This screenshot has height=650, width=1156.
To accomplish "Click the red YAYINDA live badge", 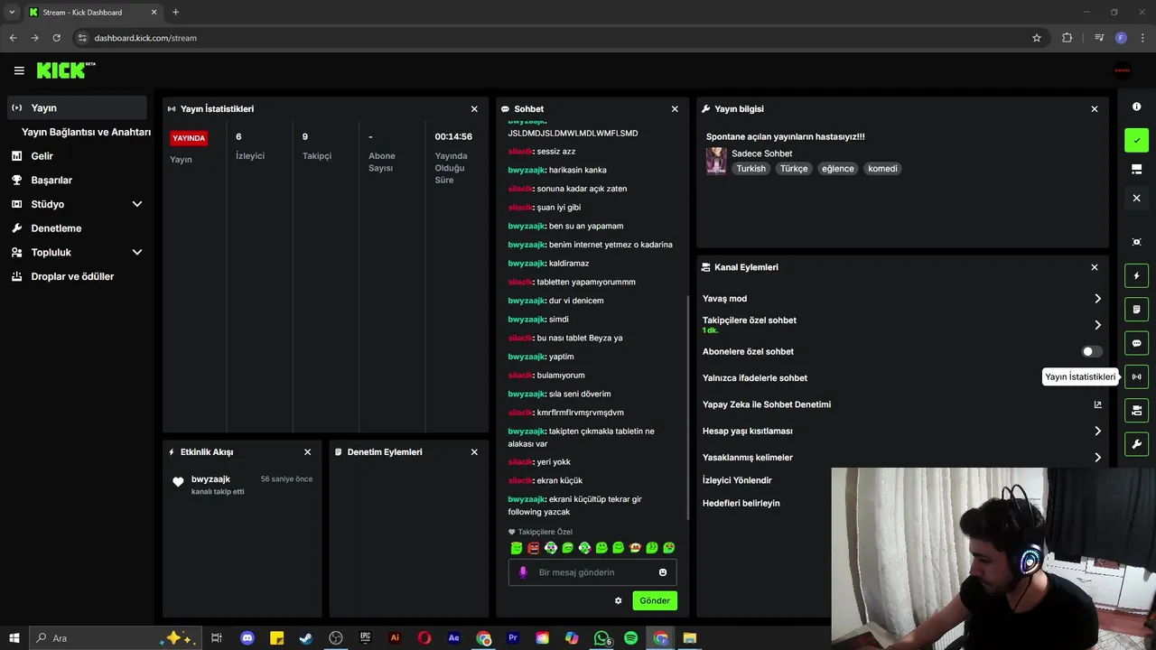I will [x=189, y=138].
